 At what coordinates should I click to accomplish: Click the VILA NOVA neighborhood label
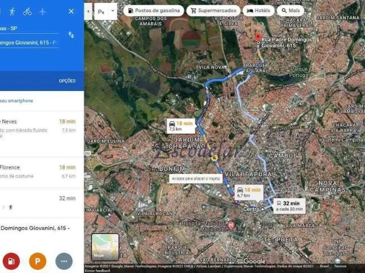click(x=212, y=67)
